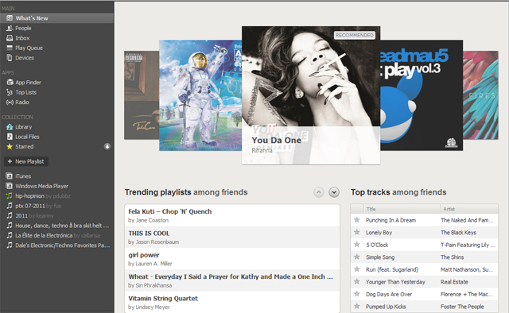Image resolution: width=509 pixels, height=313 pixels.
Task: Select the deadmau5 play vol.3 cover
Action: click(422, 95)
